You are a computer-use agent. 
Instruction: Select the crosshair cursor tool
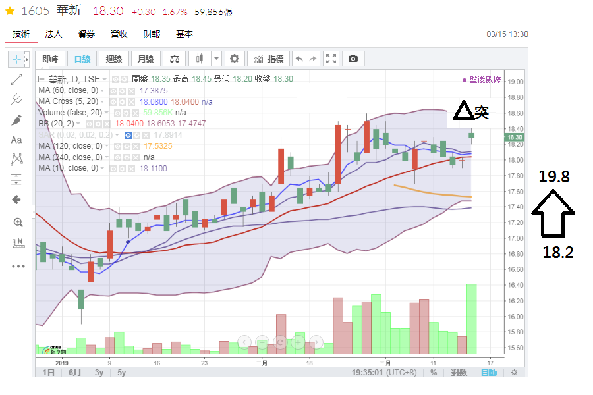[x=16, y=59]
